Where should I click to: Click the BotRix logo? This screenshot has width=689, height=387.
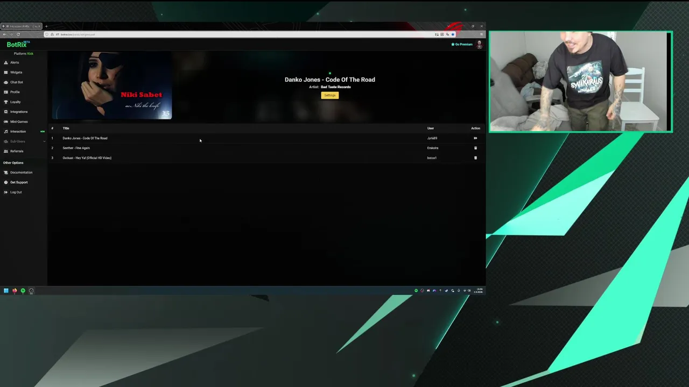17,45
